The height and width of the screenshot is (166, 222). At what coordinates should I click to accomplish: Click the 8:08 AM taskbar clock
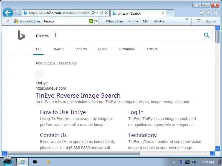208,162
